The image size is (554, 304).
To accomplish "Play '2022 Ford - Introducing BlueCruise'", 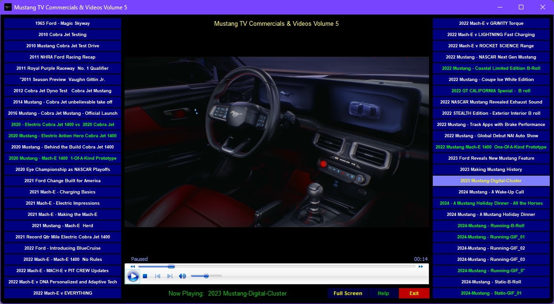I will pyautogui.click(x=62, y=248).
